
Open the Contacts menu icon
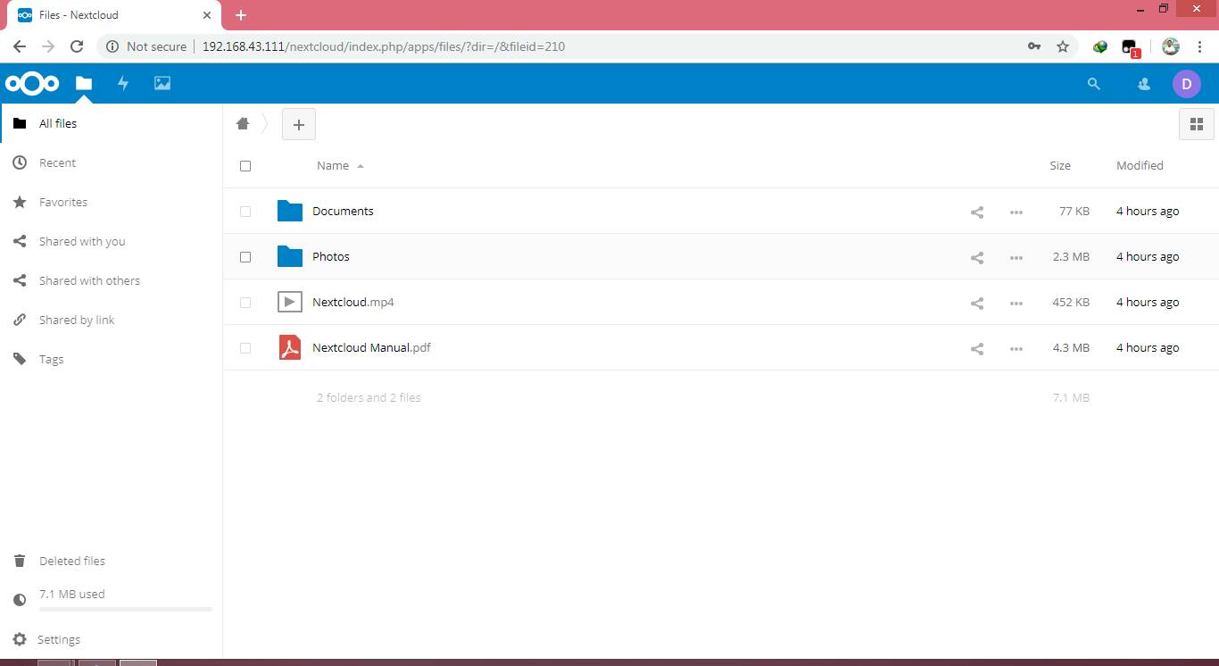(x=1143, y=83)
